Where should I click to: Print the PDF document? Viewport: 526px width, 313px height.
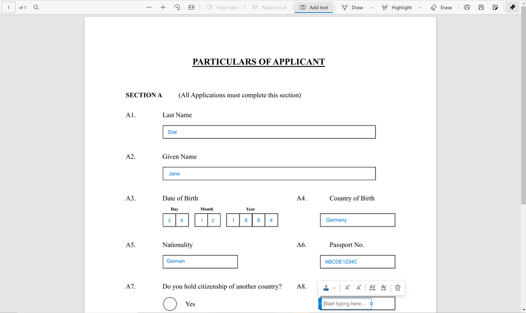467,7
